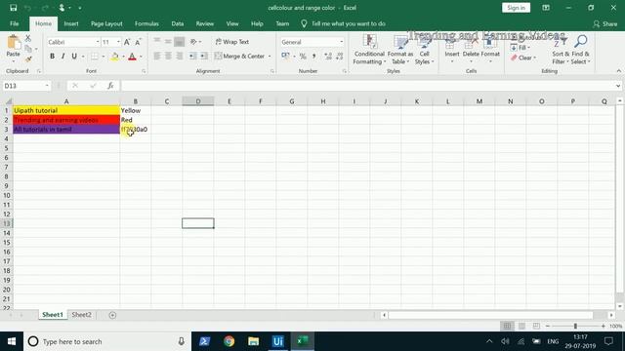This screenshot has width=625, height=351.
Task: Click the Decrease Decimal icon
Action: point(340,57)
